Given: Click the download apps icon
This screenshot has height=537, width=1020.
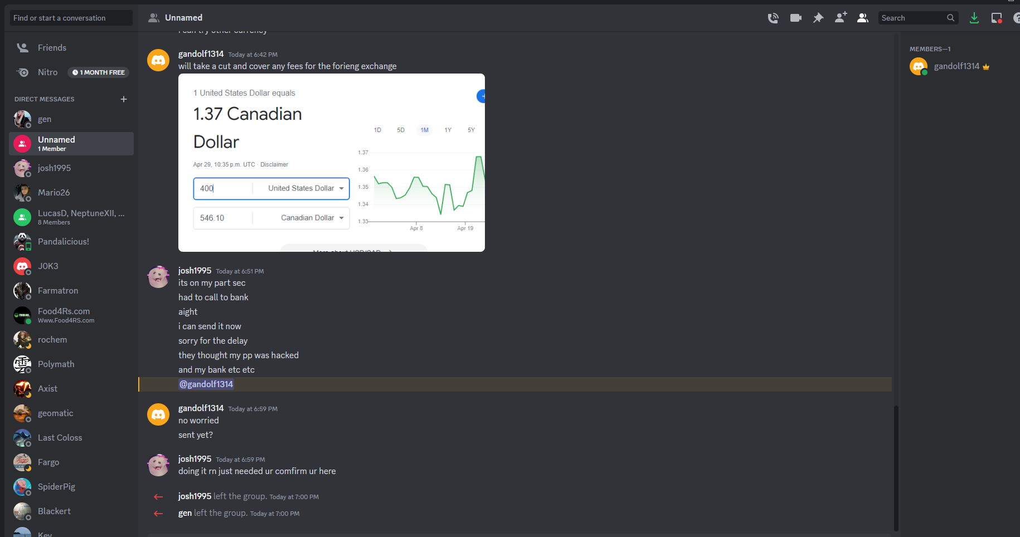Looking at the screenshot, I should 974,18.
